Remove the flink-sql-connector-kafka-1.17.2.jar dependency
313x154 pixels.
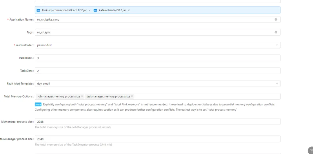click(x=89, y=10)
